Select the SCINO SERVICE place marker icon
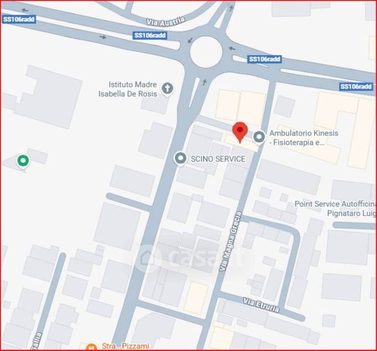The height and width of the screenshot is (351, 377). click(x=181, y=159)
